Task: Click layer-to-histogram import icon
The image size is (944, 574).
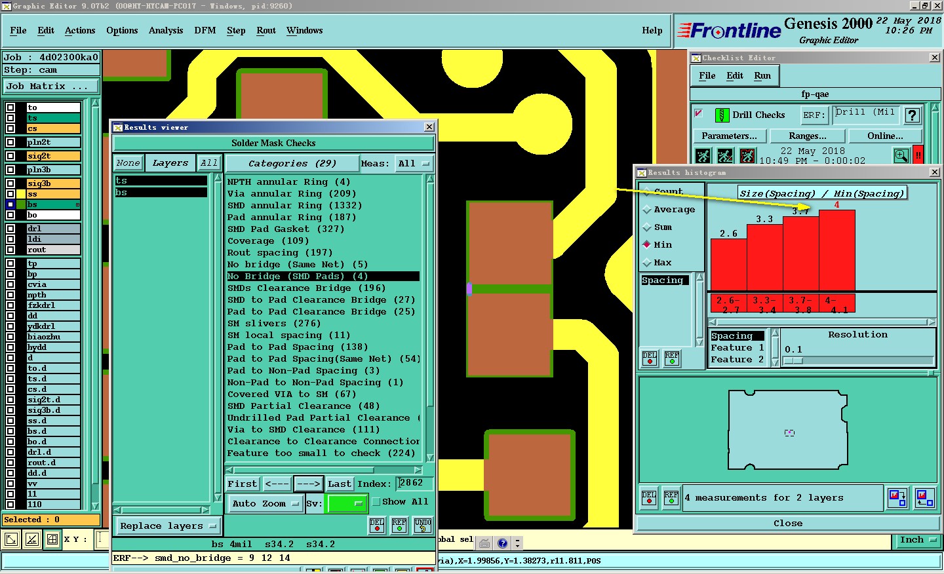Action: (x=925, y=497)
